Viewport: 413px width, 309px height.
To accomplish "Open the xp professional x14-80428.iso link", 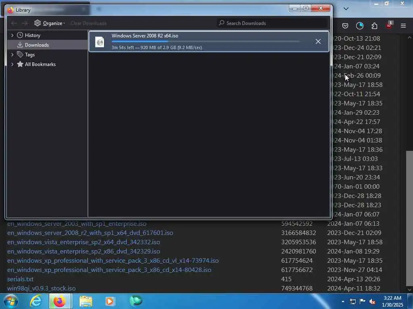I will point(109,270).
